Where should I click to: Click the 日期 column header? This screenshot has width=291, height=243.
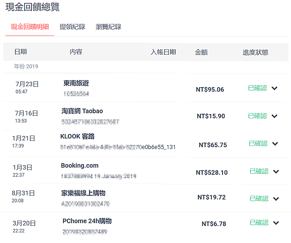pos(20,52)
